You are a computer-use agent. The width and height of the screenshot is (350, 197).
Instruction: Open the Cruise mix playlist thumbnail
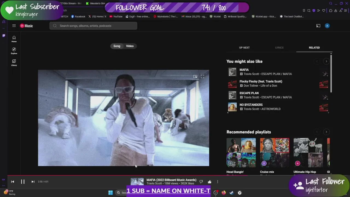click(x=275, y=153)
